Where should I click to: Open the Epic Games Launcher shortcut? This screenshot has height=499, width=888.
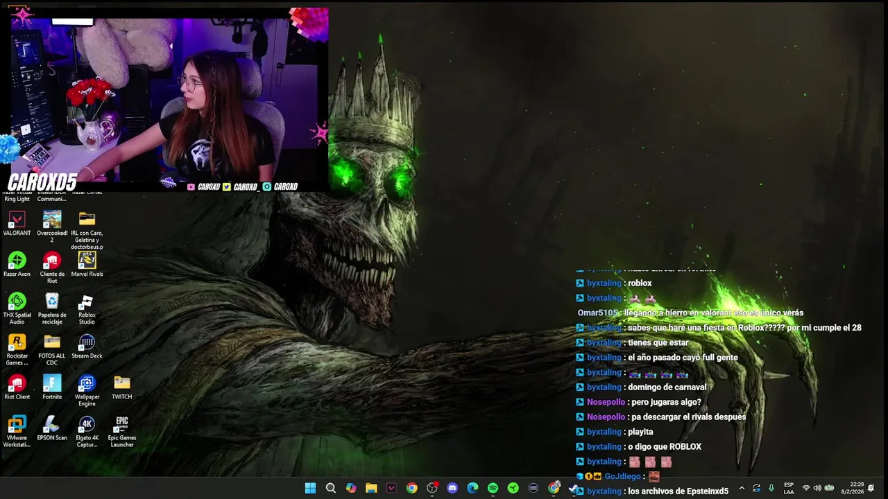[122, 431]
